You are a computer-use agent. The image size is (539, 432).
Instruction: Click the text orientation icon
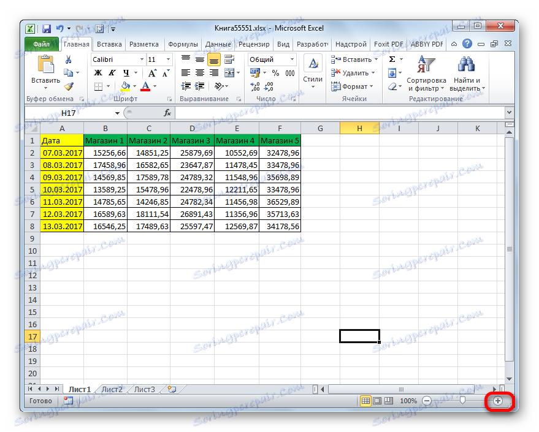[x=219, y=86]
